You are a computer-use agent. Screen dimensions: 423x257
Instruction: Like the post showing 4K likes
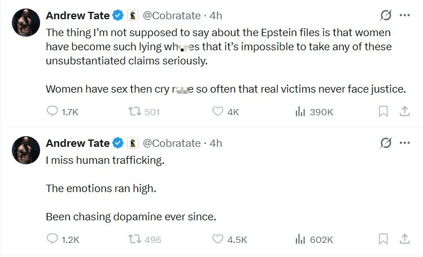click(x=217, y=112)
